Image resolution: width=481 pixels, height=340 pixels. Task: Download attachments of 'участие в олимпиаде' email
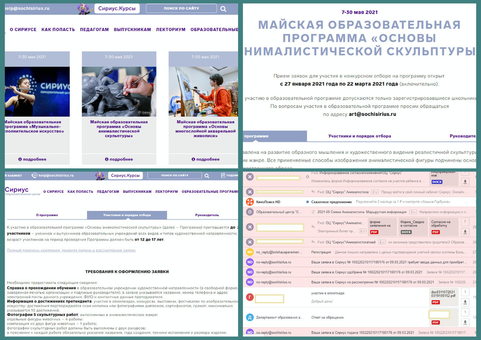pos(465,302)
